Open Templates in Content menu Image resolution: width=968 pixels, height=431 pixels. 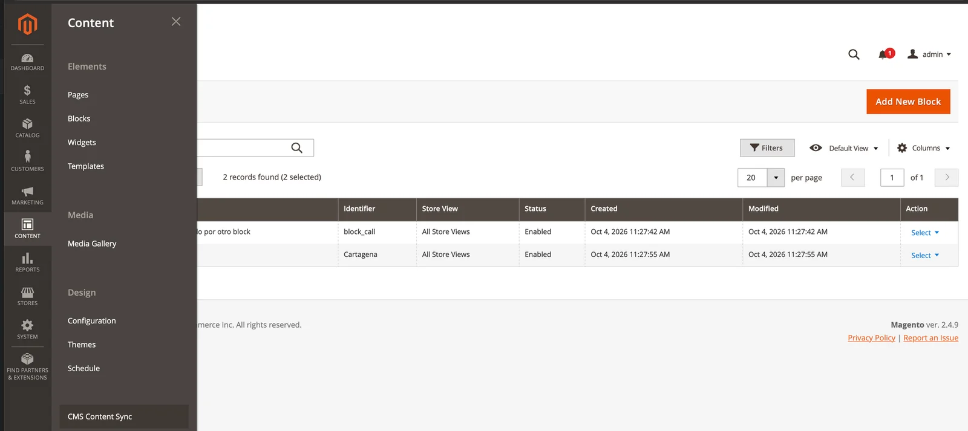(85, 166)
